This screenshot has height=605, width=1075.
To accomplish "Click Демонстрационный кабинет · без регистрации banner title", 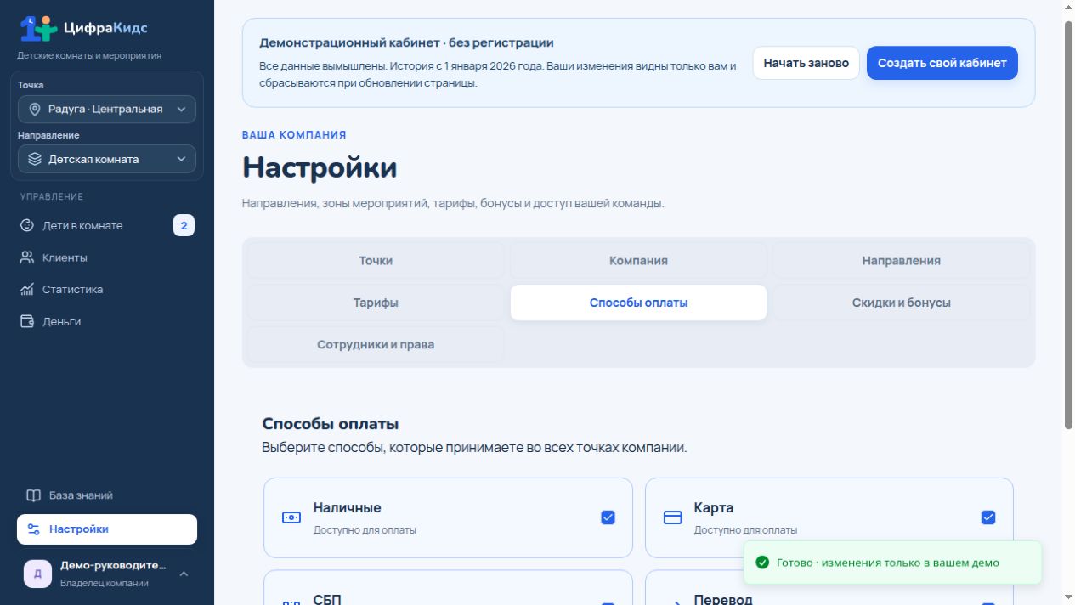I will tap(406, 42).
